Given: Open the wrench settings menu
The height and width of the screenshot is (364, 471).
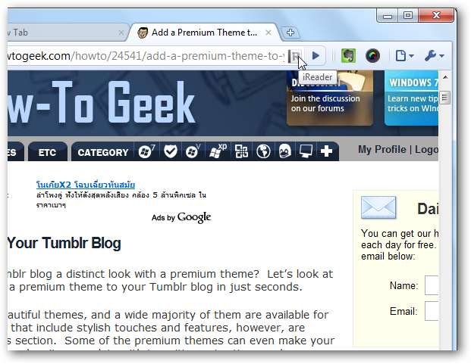Looking at the screenshot, I should pos(434,56).
